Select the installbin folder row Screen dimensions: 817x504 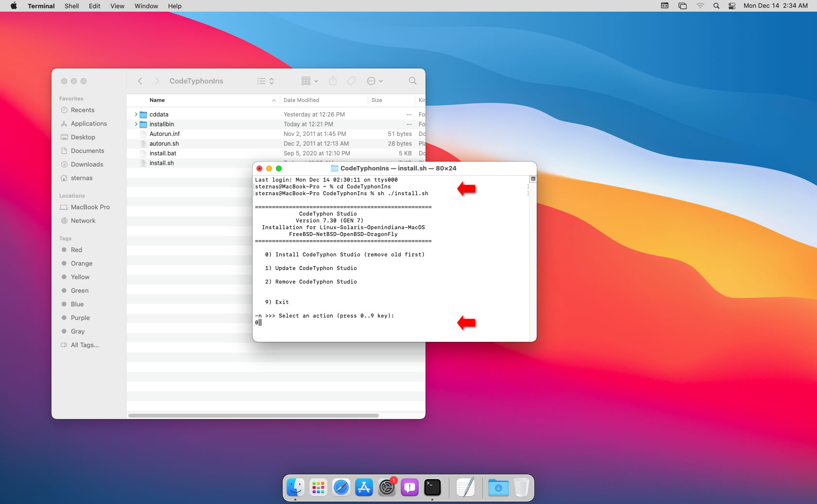click(x=276, y=124)
